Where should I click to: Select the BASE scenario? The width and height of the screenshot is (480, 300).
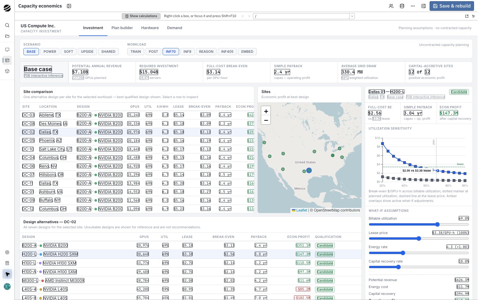(31, 52)
